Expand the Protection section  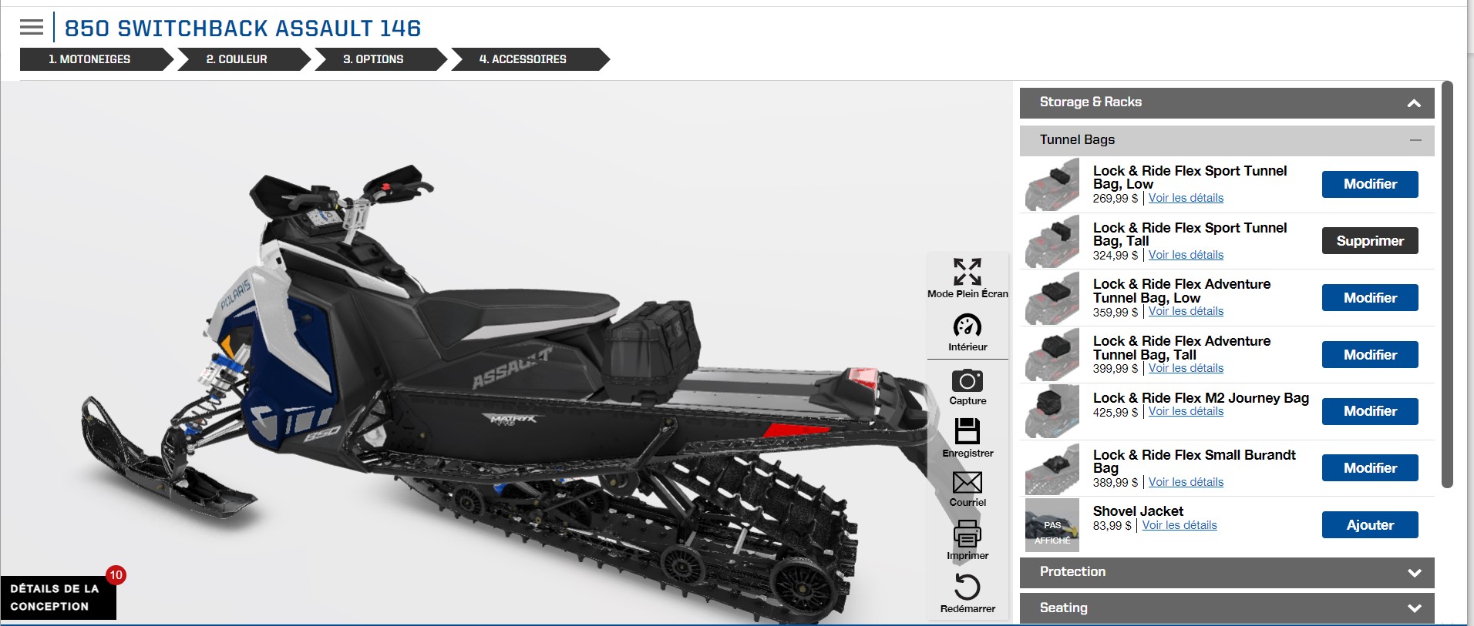pyautogui.click(x=1227, y=572)
